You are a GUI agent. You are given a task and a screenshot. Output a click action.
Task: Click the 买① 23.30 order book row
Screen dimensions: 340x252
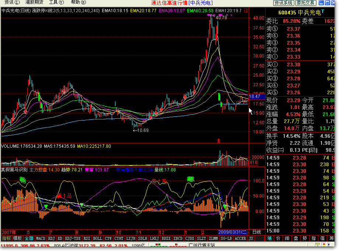click(x=300, y=64)
